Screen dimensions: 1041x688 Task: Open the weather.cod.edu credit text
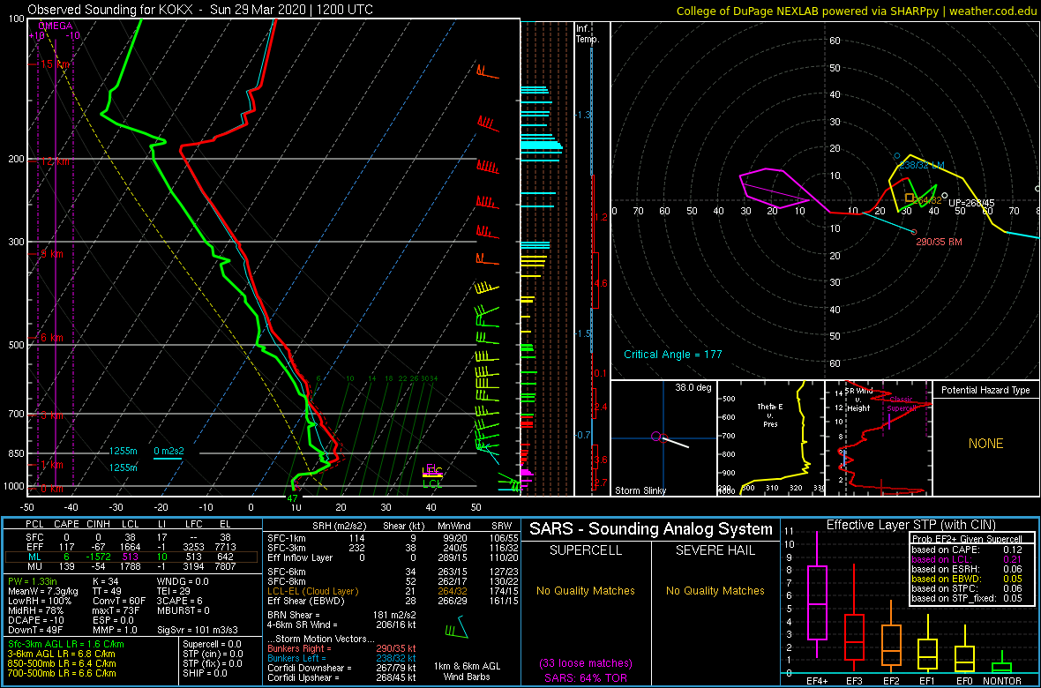(x=994, y=11)
